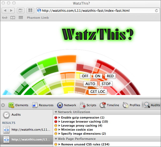Go forward using the browser forward arrow

(x=11, y=10)
